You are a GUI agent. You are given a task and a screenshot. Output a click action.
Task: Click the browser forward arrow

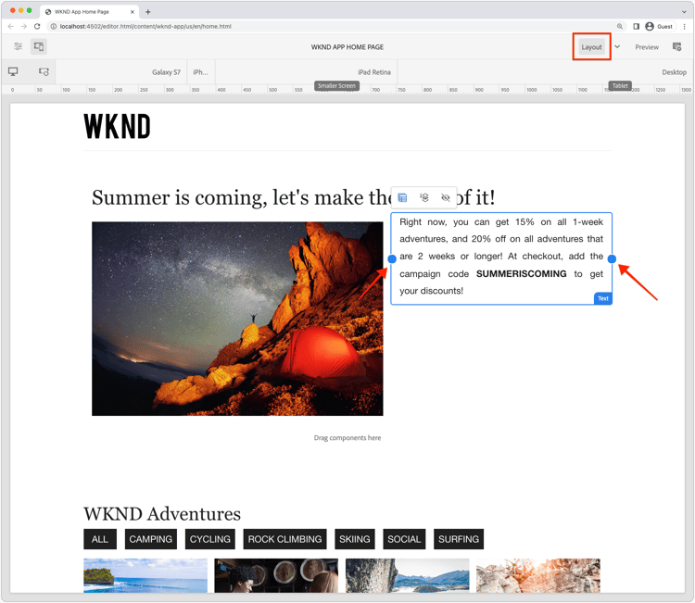coord(24,27)
